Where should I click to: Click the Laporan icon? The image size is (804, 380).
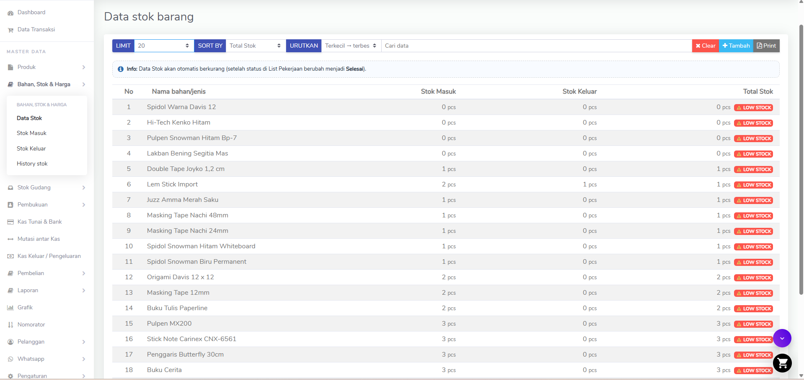pyautogui.click(x=10, y=291)
